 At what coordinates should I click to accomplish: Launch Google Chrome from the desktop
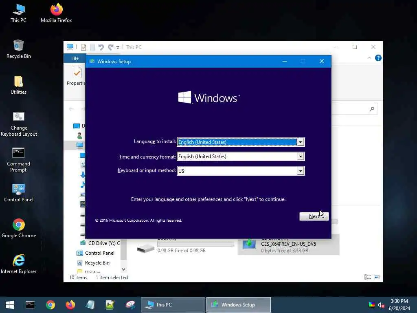pyautogui.click(x=19, y=228)
